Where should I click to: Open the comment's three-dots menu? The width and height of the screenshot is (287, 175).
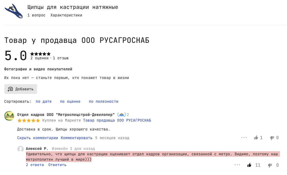pyautogui.click(x=237, y=165)
